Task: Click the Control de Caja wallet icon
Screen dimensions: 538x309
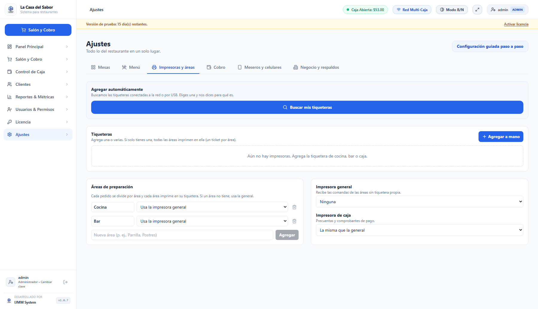Action: (10, 72)
